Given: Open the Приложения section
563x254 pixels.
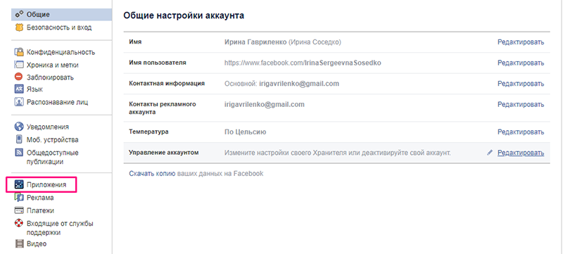Looking at the screenshot, I should coord(46,185).
